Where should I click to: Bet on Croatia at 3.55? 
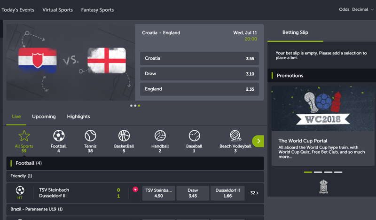tap(199, 59)
